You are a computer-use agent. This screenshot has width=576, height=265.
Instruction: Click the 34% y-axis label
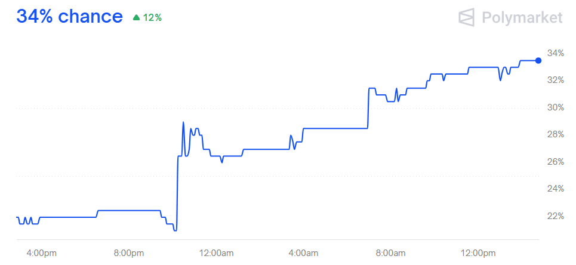(x=556, y=53)
